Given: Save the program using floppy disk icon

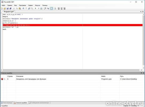Looking at the screenshot, I should (x=7, y=9).
